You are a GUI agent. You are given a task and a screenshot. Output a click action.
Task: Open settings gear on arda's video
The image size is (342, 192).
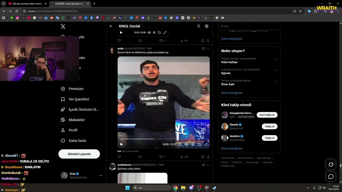(193, 144)
